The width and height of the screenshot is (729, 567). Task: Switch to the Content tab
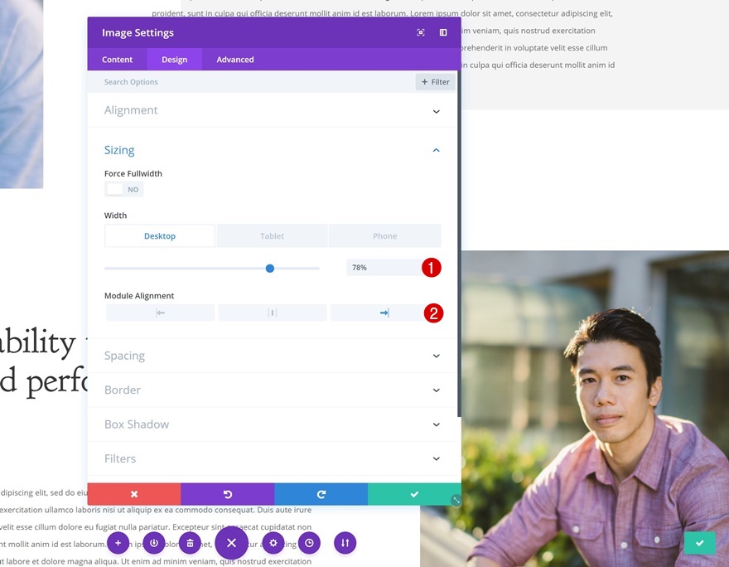click(x=117, y=60)
